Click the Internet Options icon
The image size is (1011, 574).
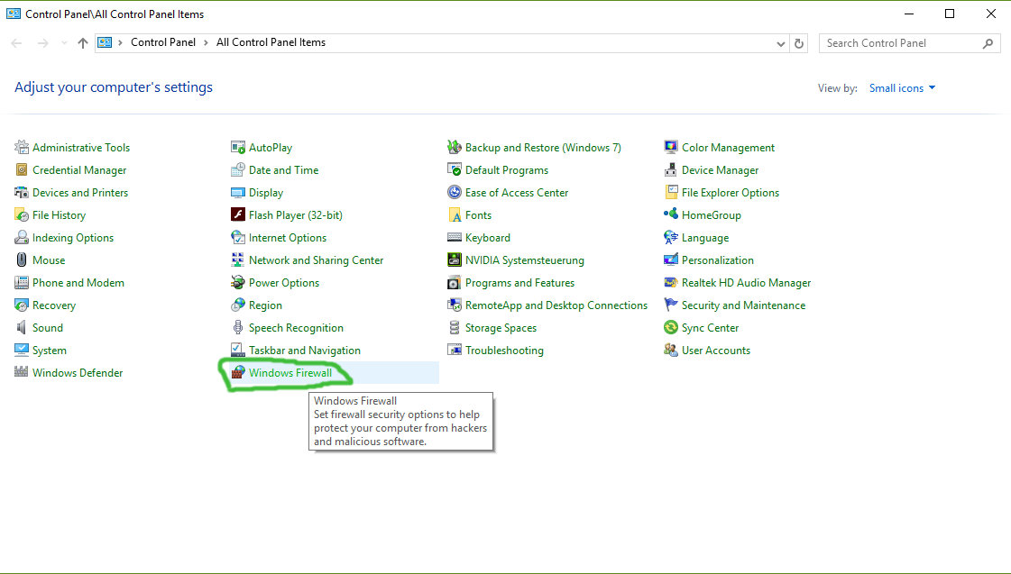pyautogui.click(x=238, y=238)
